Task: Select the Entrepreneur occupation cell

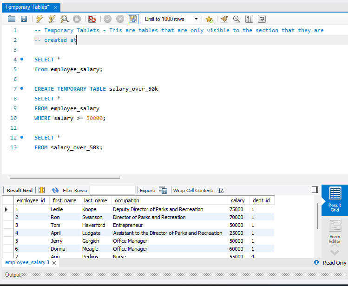Action: [170, 225]
